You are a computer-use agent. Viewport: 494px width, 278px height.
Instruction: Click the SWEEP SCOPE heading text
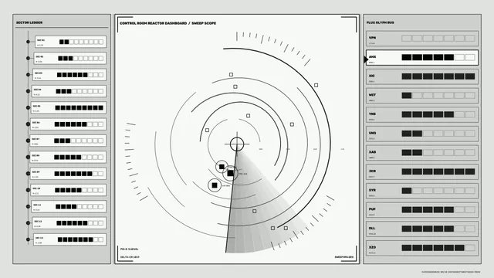pos(204,23)
